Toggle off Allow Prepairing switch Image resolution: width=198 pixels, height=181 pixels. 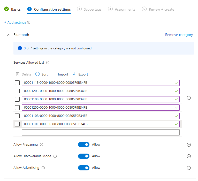coord(83,145)
